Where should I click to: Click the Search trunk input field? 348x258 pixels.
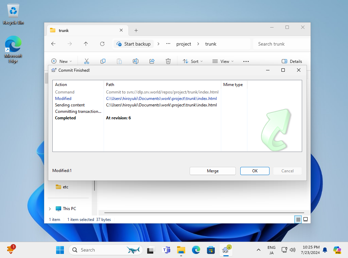[281, 44]
